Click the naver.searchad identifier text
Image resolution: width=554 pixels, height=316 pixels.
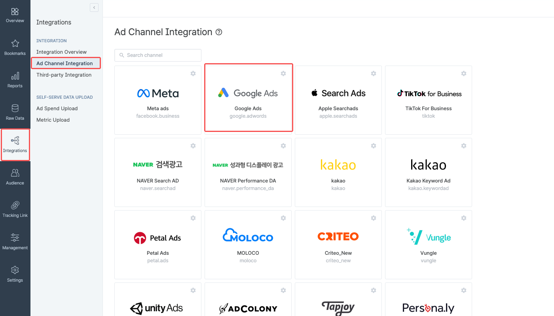point(158,188)
